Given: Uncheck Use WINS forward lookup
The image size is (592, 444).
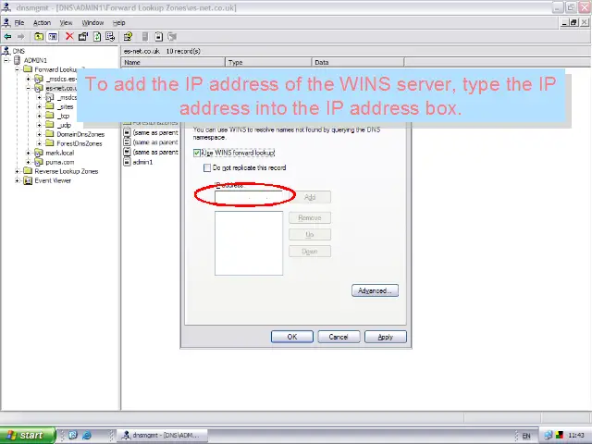Looking at the screenshot, I should [x=197, y=153].
